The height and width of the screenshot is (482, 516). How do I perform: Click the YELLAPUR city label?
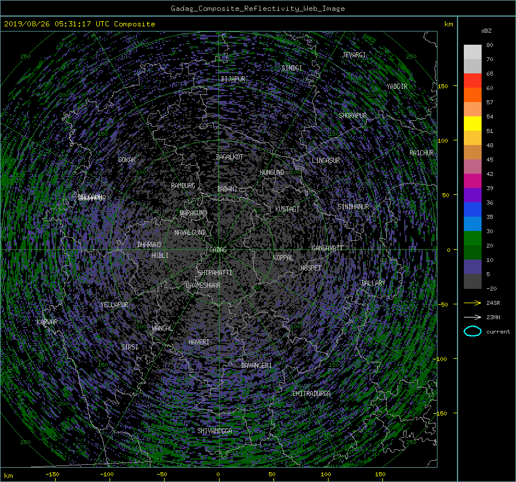pos(114,305)
